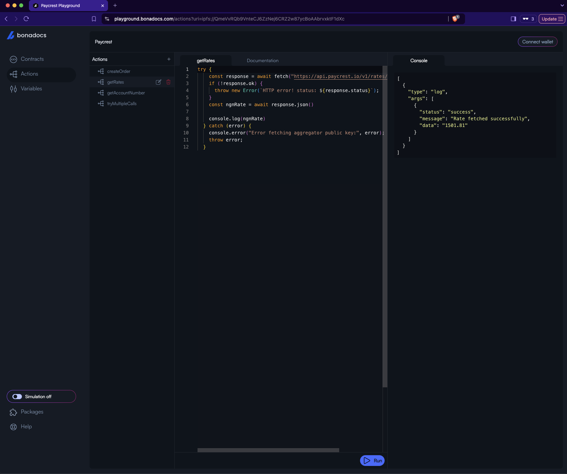Viewport: 567px width, 474px height.
Task: Edit the getRates action
Action: point(158,82)
